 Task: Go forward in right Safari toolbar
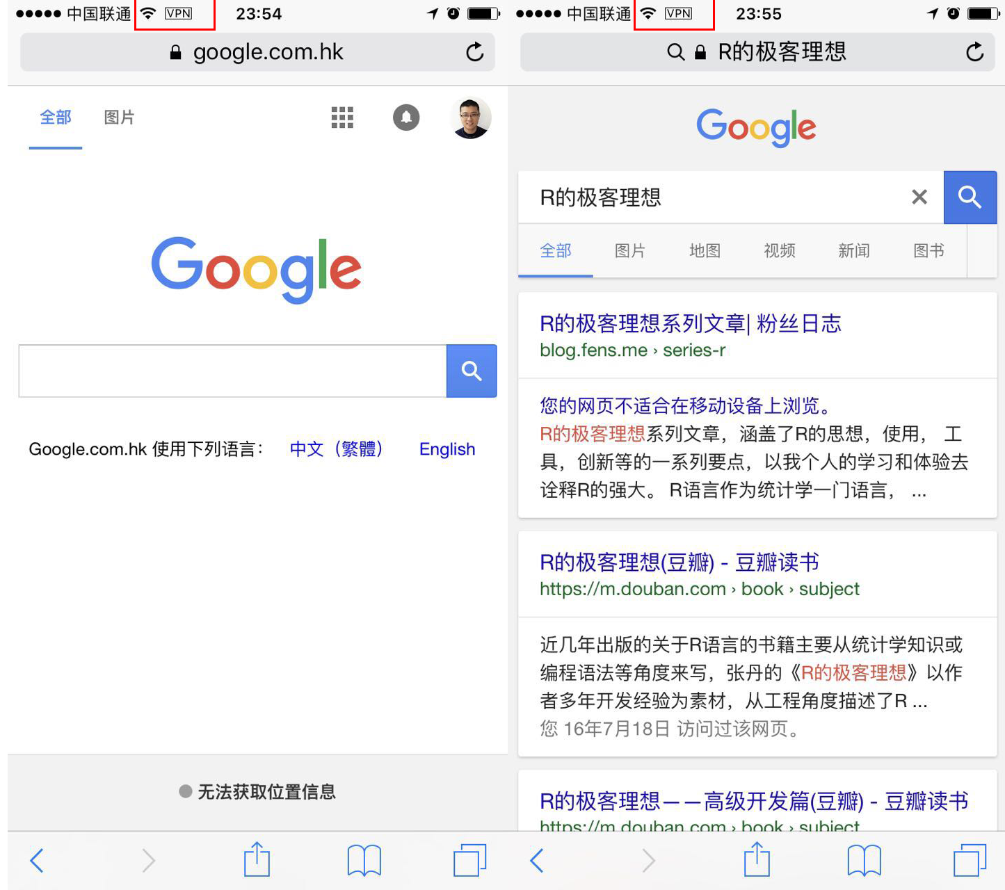pyautogui.click(x=648, y=861)
